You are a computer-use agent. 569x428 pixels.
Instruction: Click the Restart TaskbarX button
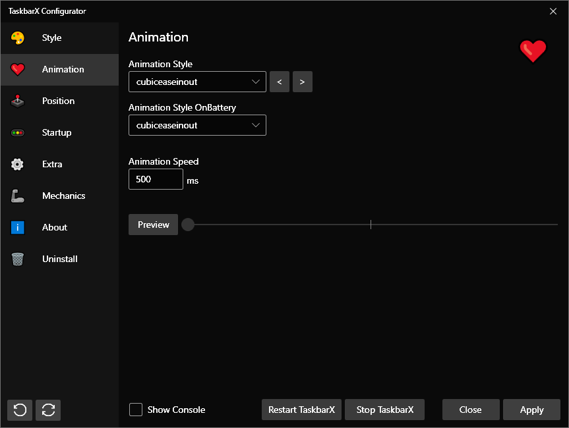(301, 410)
